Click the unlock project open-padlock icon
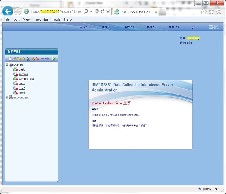Viewport: 226px width, 194px height. click(x=19, y=59)
